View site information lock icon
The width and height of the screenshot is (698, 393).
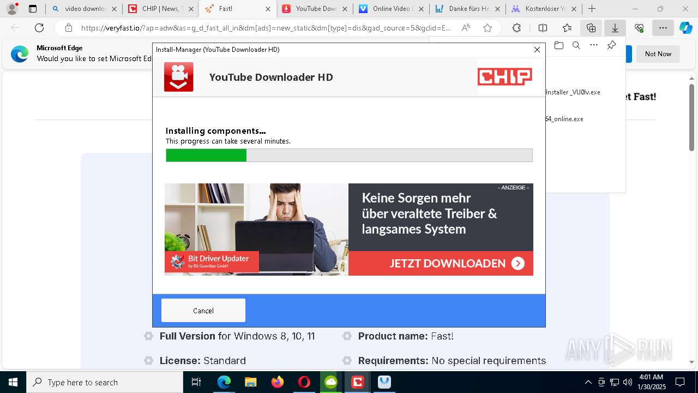[x=69, y=28]
